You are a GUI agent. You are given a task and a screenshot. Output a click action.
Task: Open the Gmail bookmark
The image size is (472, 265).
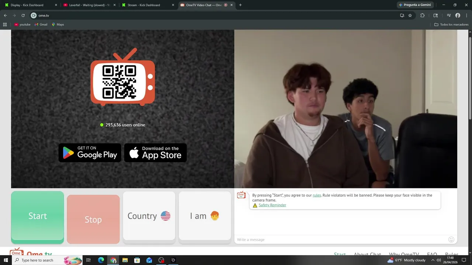(41, 25)
